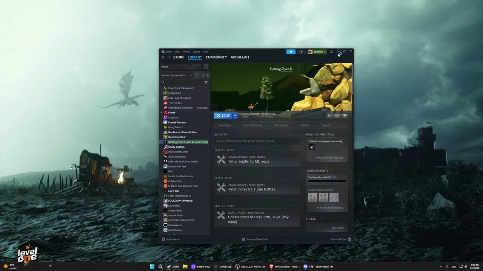
Task: Open Windows Start menu
Action: 152,266
